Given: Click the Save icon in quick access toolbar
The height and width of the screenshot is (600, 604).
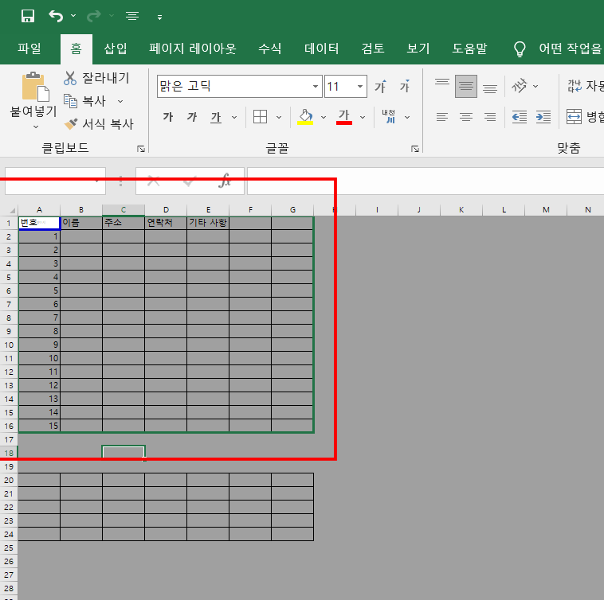Looking at the screenshot, I should coord(28,16).
